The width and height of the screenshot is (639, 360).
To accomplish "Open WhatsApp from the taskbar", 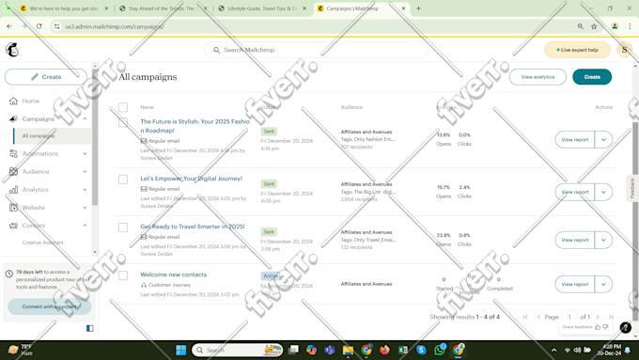I will (440, 350).
